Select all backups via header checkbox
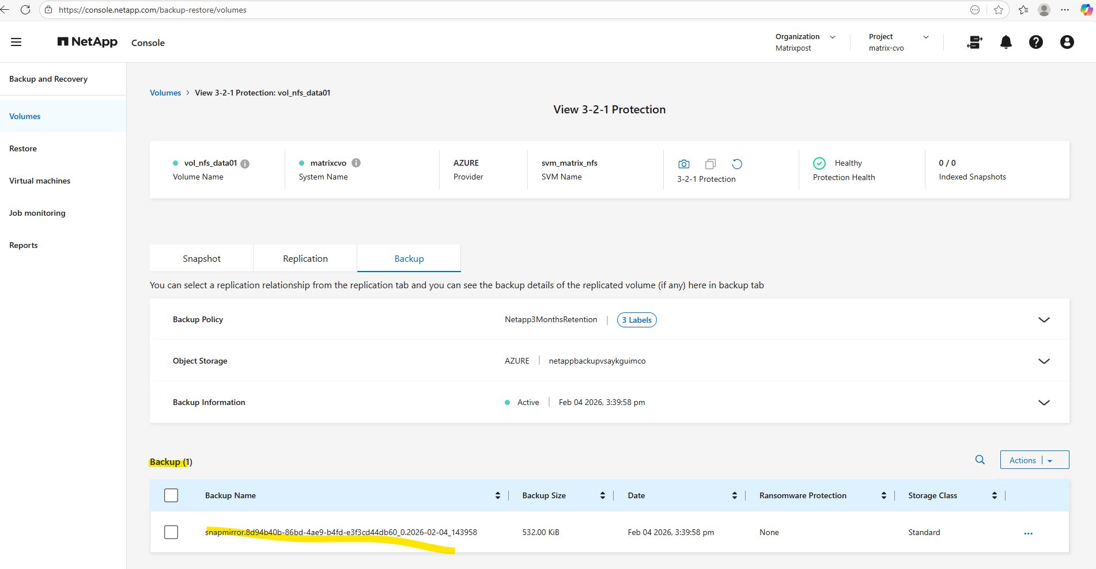Screen dimensions: 1096x569 coord(171,495)
